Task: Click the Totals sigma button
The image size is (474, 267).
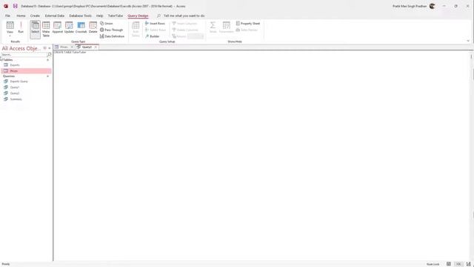Action: pos(213,27)
